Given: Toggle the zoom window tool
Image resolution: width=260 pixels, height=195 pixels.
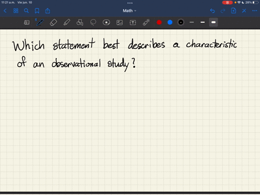Looking at the screenshot, I should pos(27,22).
